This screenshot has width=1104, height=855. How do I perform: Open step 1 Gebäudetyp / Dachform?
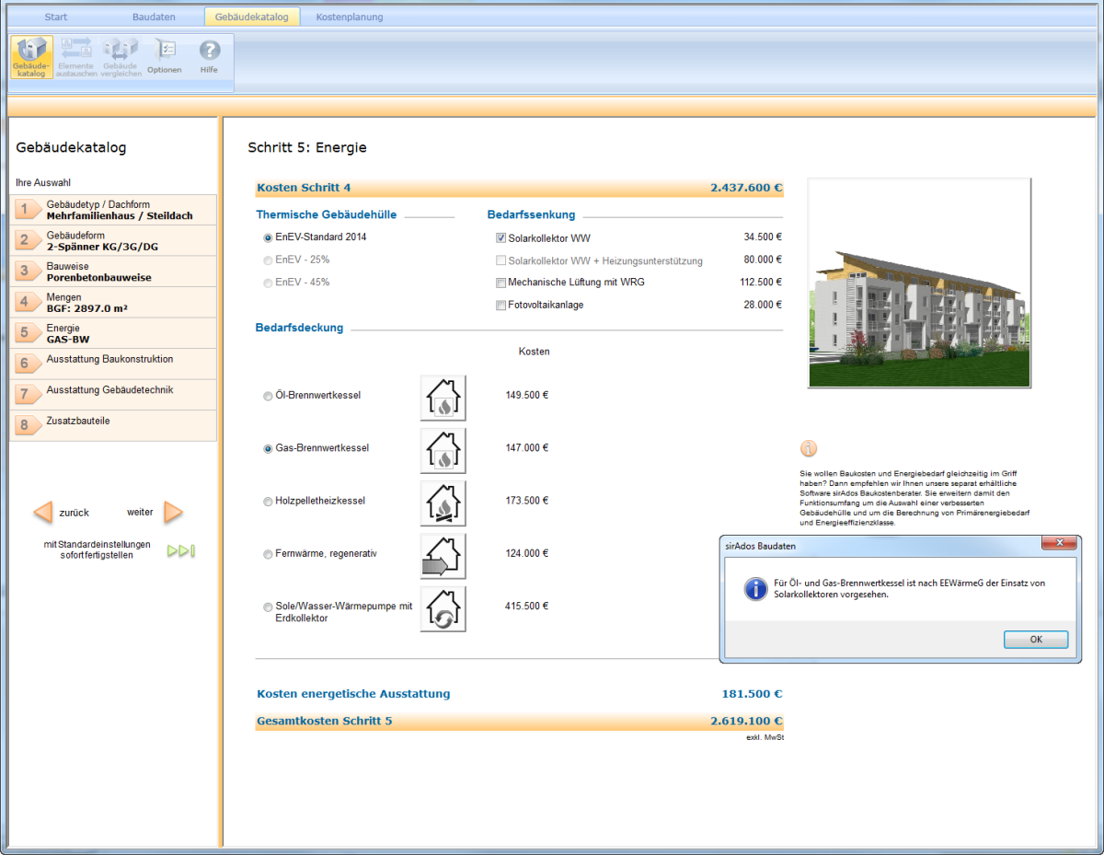(x=113, y=210)
